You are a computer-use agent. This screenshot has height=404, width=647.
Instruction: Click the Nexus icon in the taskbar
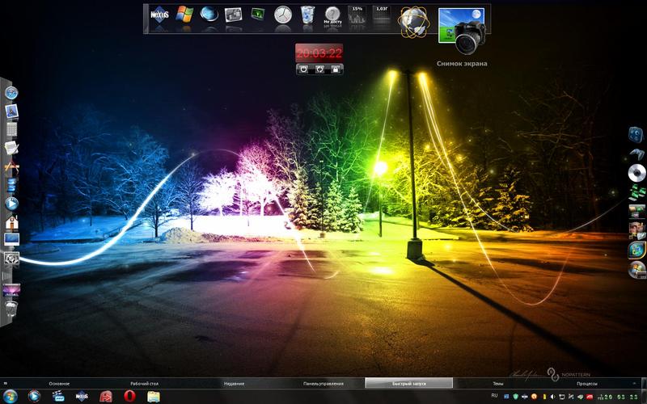pyautogui.click(x=82, y=396)
